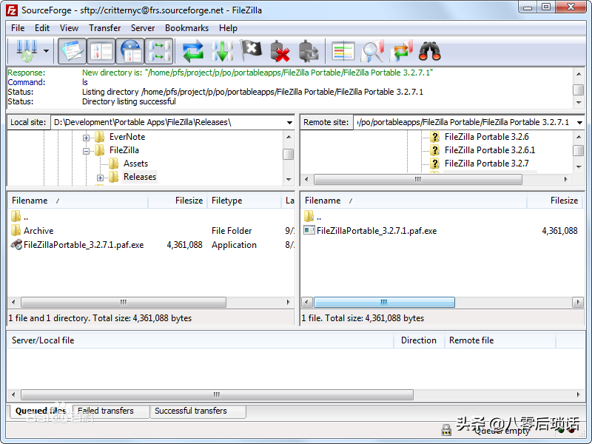This screenshot has width=592, height=444.
Task: Cancel the current operation
Action: point(251,51)
